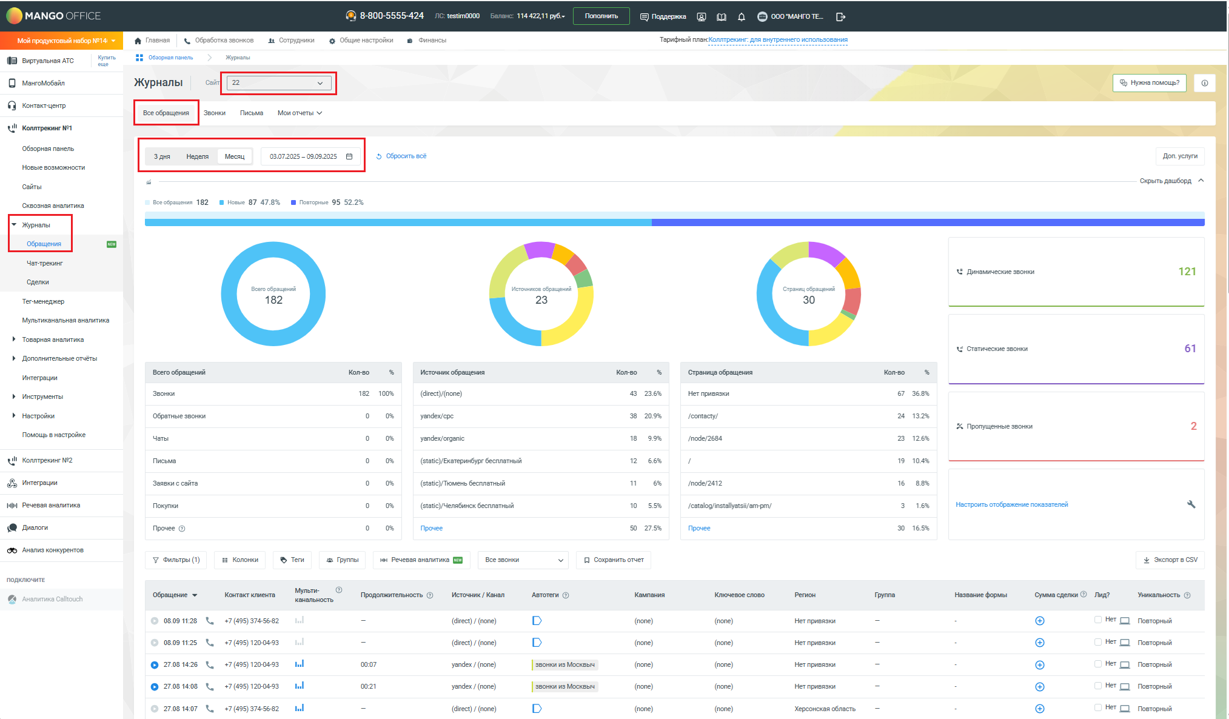The width and height of the screenshot is (1229, 719).
Task: Click autotag icon in 27.08 14:07 row
Action: (x=537, y=709)
